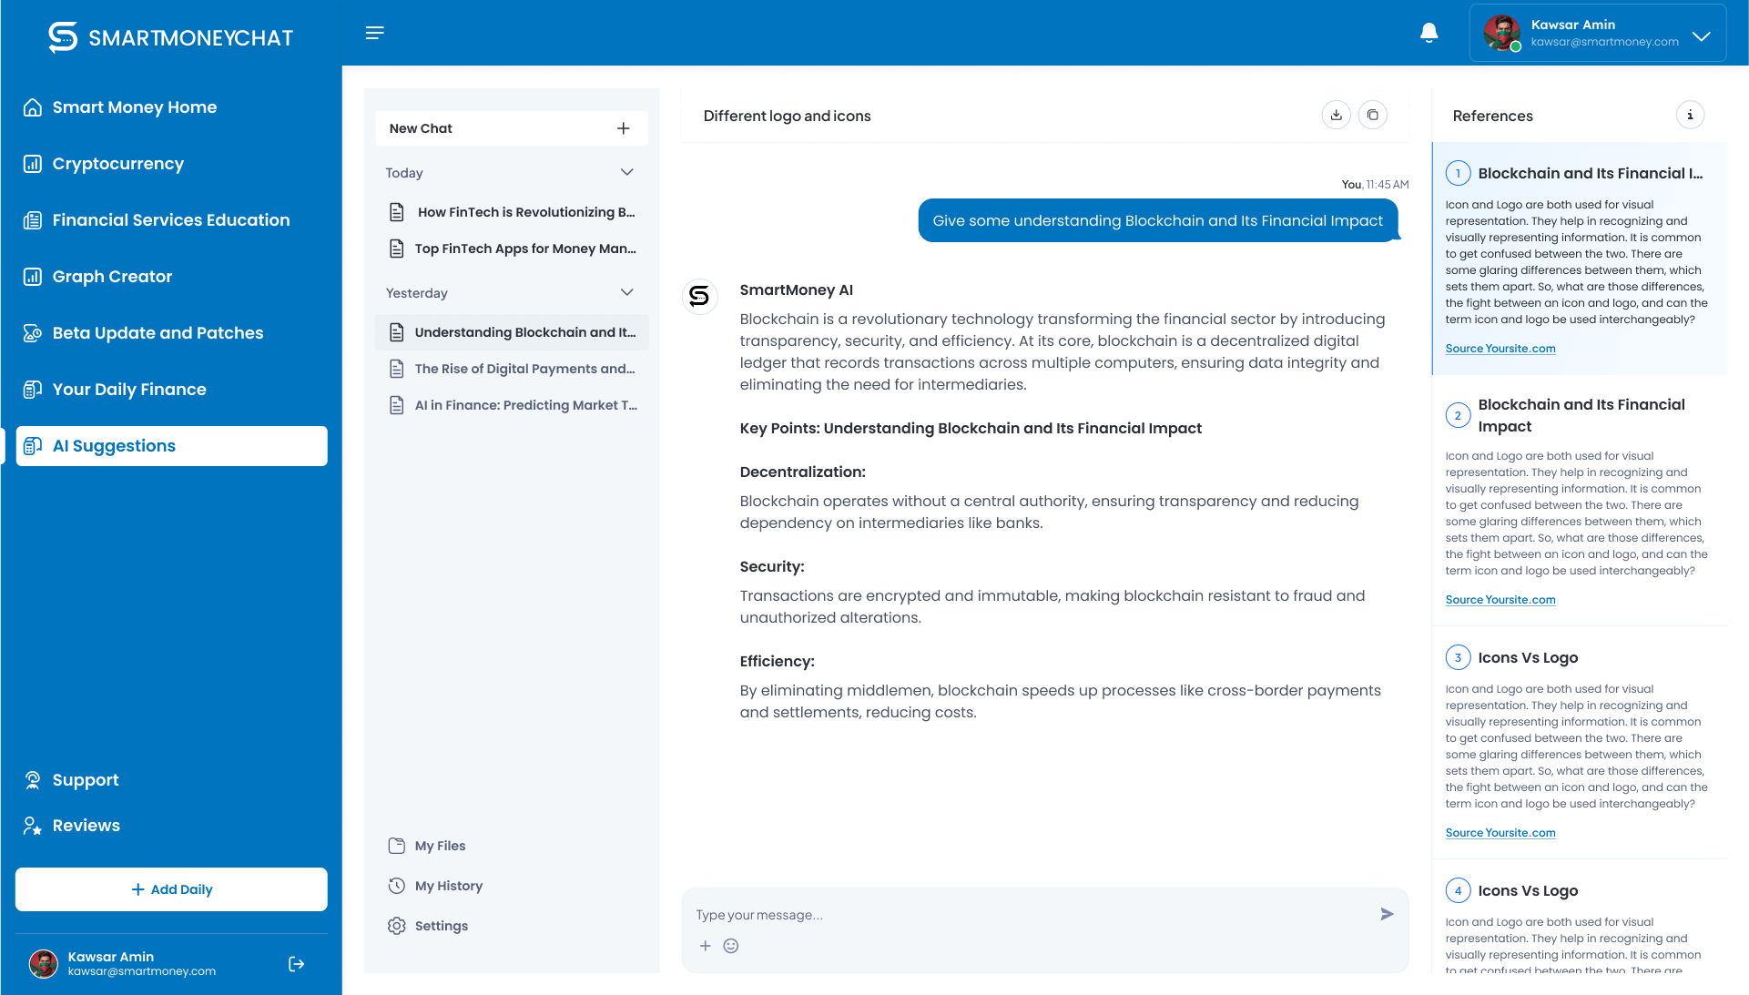Collapse the Today chat group
This screenshot has height=995, width=1749.
click(x=627, y=172)
